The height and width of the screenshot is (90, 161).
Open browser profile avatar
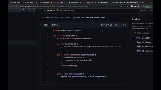(x=141, y=6)
